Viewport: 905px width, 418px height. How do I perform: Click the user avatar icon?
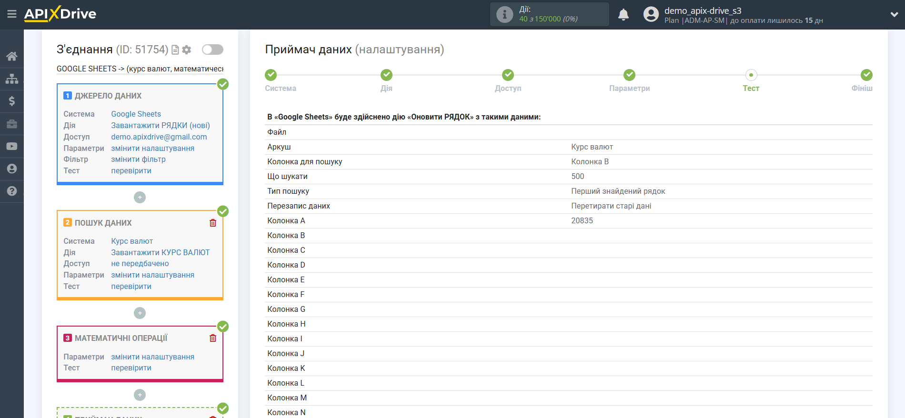[x=651, y=14]
